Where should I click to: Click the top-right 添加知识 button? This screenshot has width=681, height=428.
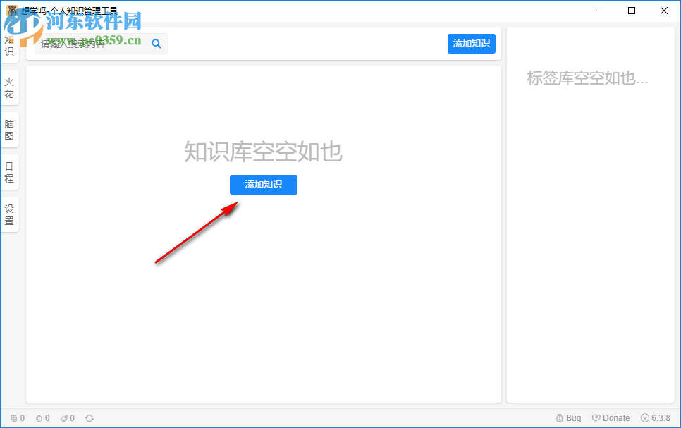coord(471,43)
